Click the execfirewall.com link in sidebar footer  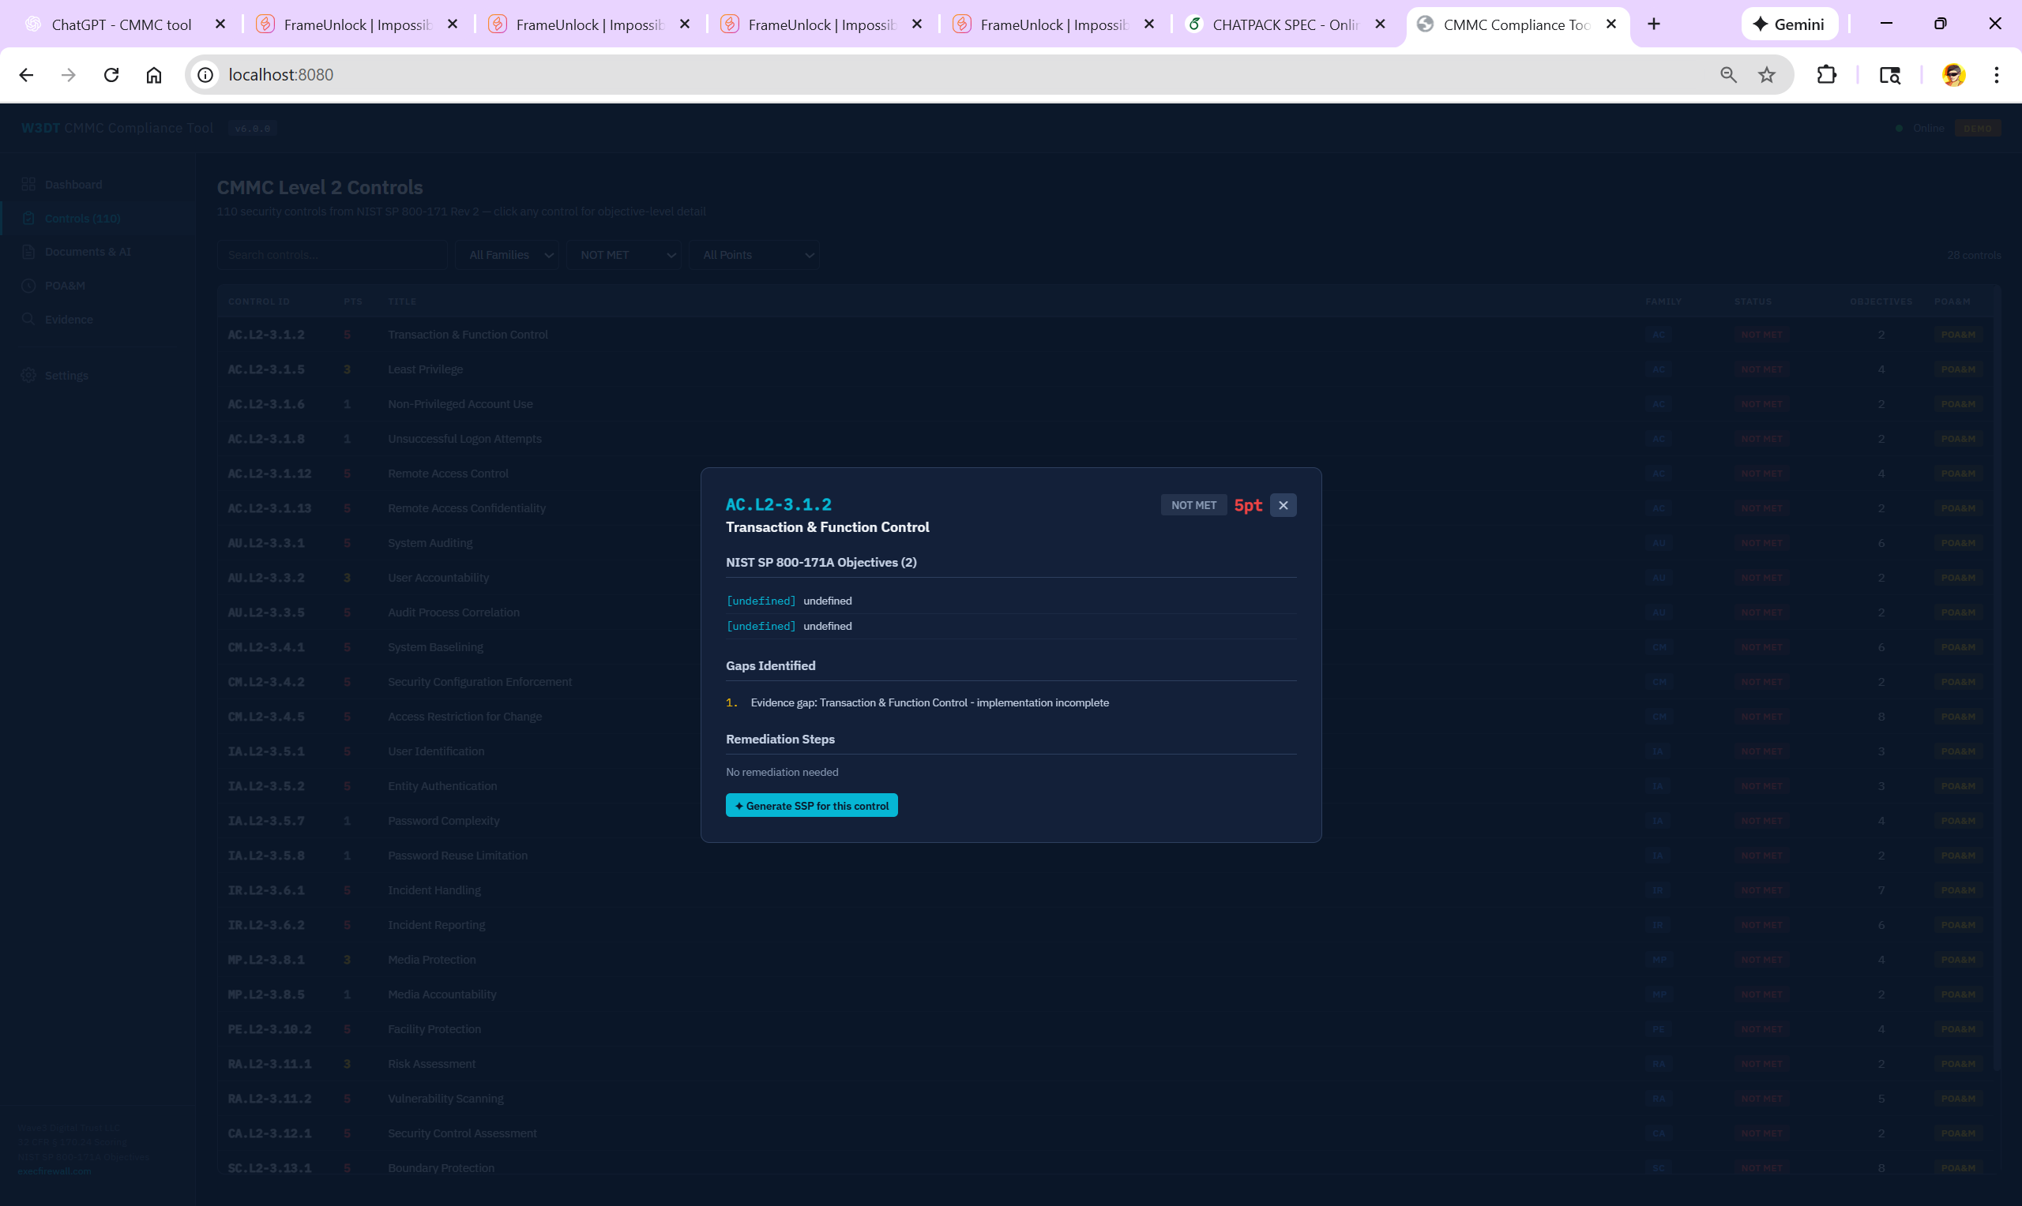point(54,1171)
